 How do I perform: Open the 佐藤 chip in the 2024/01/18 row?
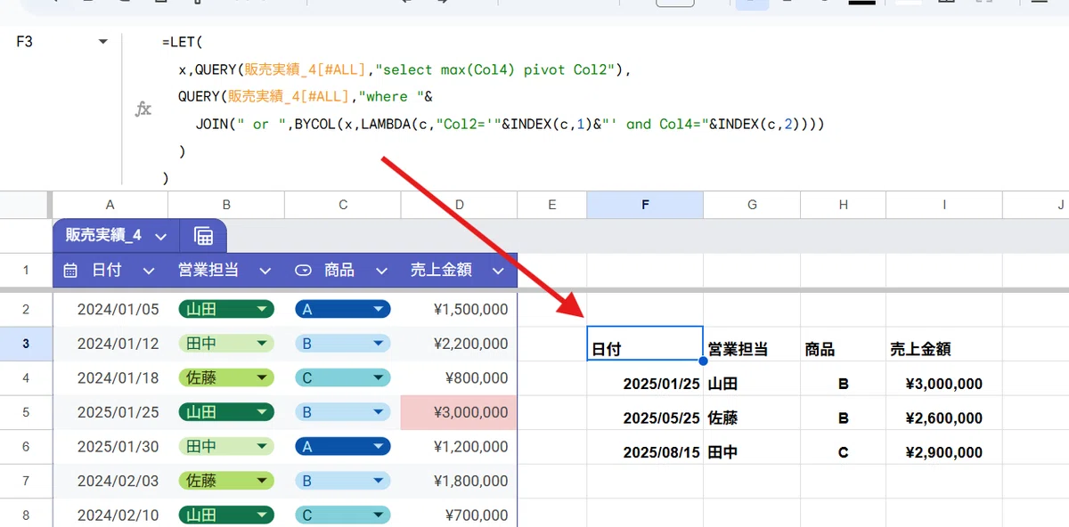(x=226, y=378)
